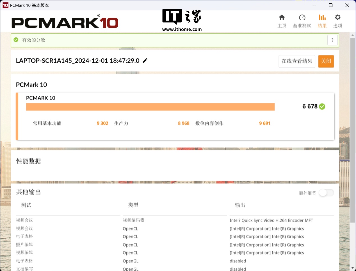Viewport: 356px width, 271px height.
Task: Click the overall score 6 678
Action: [310, 106]
